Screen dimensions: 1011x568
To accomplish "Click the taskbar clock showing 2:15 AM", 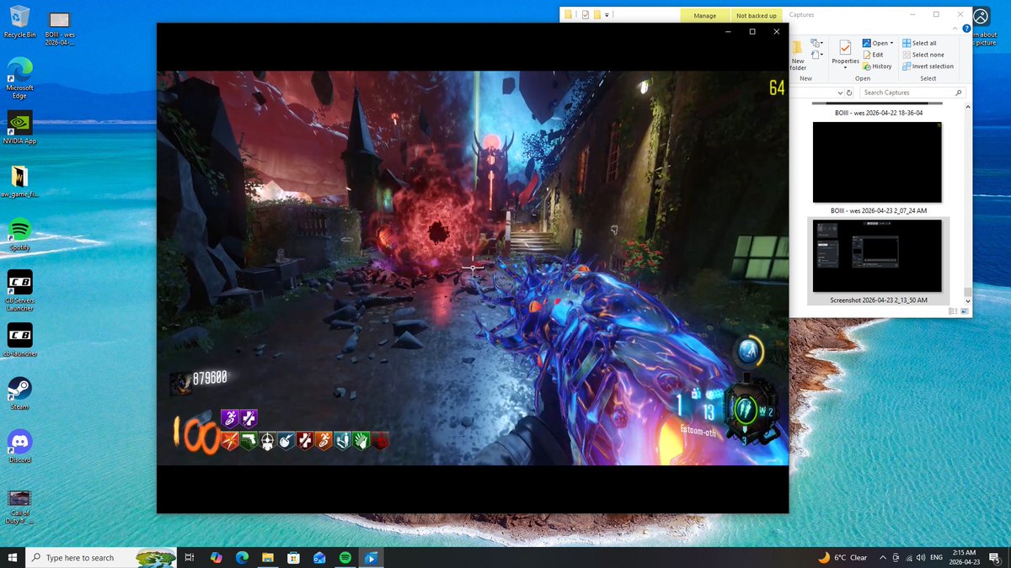I will coord(966,557).
